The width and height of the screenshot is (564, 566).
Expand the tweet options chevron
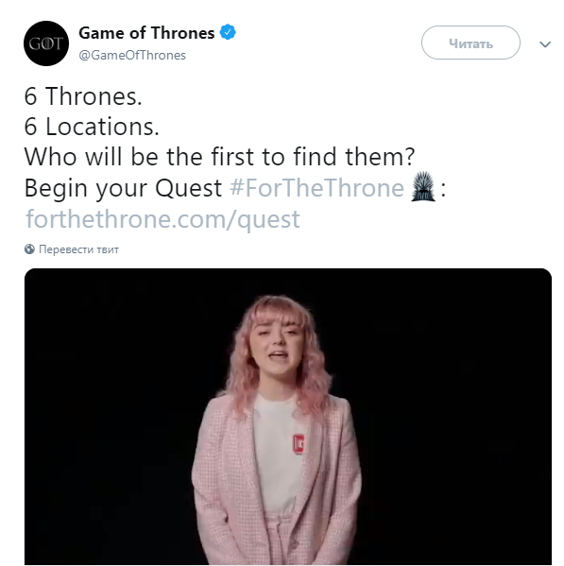click(x=545, y=44)
